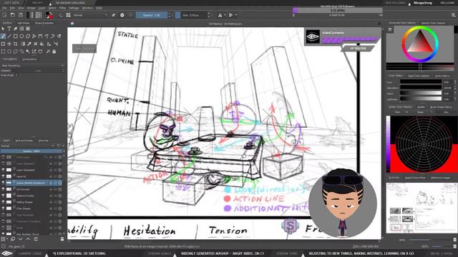Switch to the Channels tab
Viewport: 458px width, 257px height.
pyautogui.click(x=43, y=141)
